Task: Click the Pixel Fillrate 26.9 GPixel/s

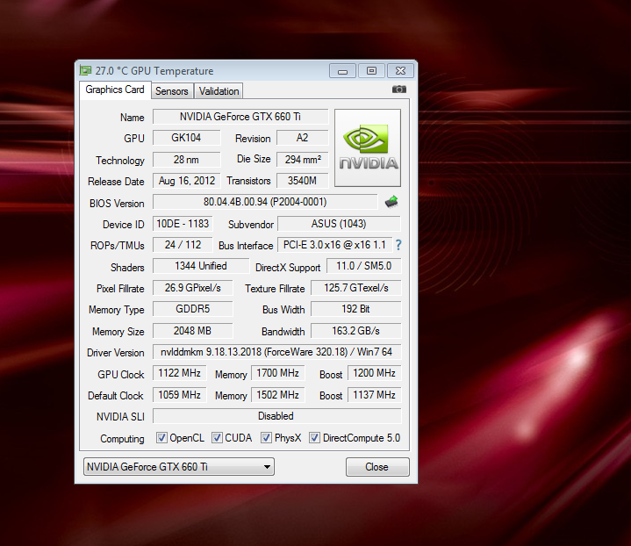Action: (193, 288)
